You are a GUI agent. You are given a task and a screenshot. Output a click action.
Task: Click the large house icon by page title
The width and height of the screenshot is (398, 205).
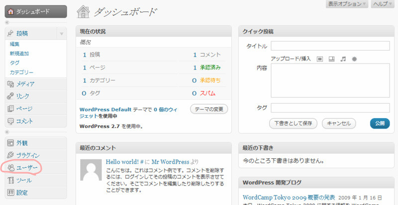[x=83, y=12]
